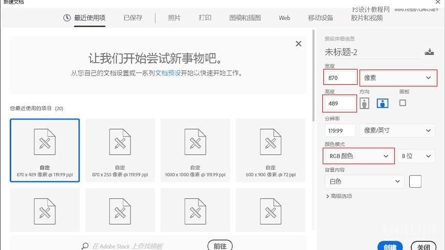Close the 让我们开始尝试新事物吧 banner
Screen dimensions: 445x250
tap(299, 44)
